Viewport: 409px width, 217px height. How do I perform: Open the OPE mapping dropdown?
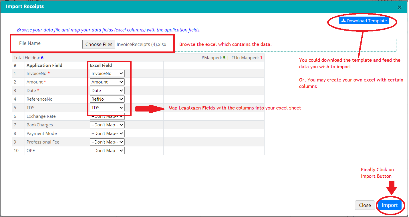107,151
